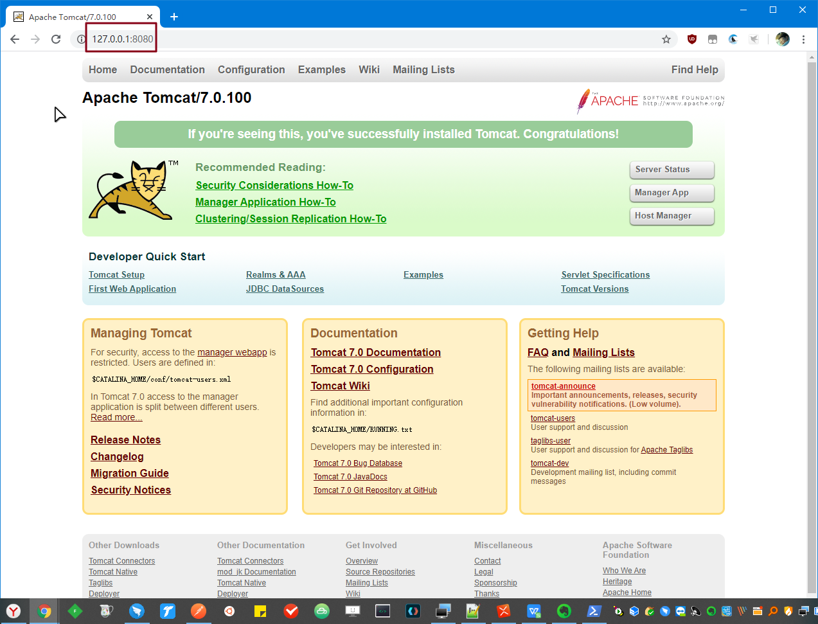Open the Tomcat Setup link
This screenshot has width=818, height=624.
117,275
